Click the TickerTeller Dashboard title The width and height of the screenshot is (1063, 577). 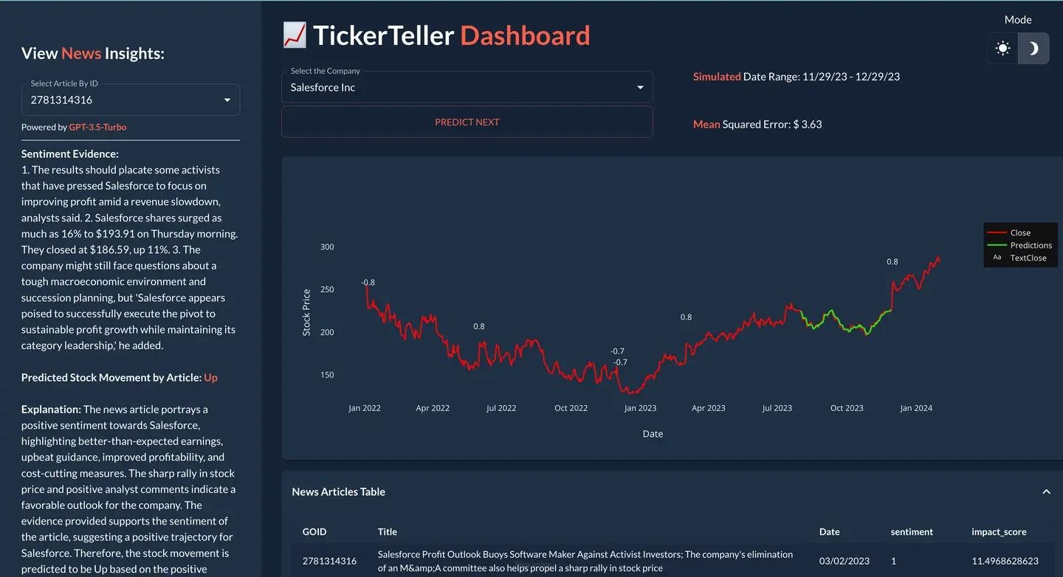(452, 35)
